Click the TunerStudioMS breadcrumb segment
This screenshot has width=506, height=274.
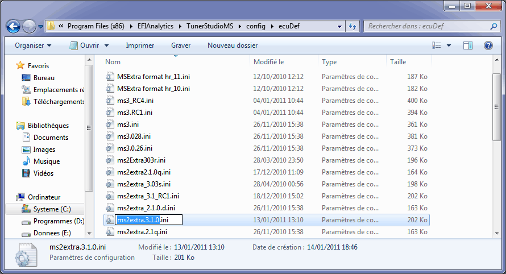click(x=209, y=26)
